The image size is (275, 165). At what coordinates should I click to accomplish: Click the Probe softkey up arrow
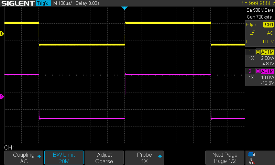click(x=160, y=156)
